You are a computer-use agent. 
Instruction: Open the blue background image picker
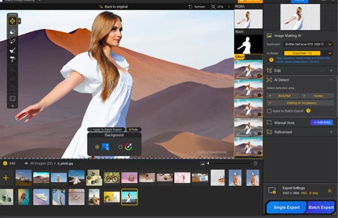point(105,147)
